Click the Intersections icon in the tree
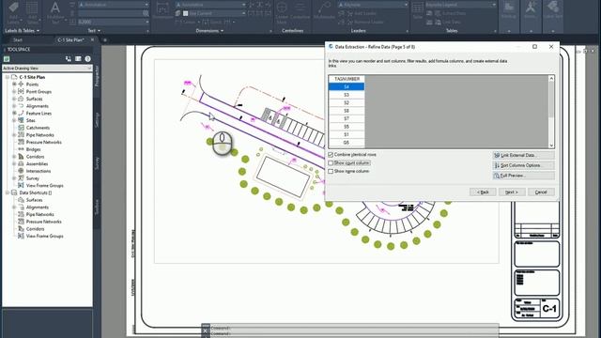The image size is (601, 338). pyautogui.click(x=21, y=171)
